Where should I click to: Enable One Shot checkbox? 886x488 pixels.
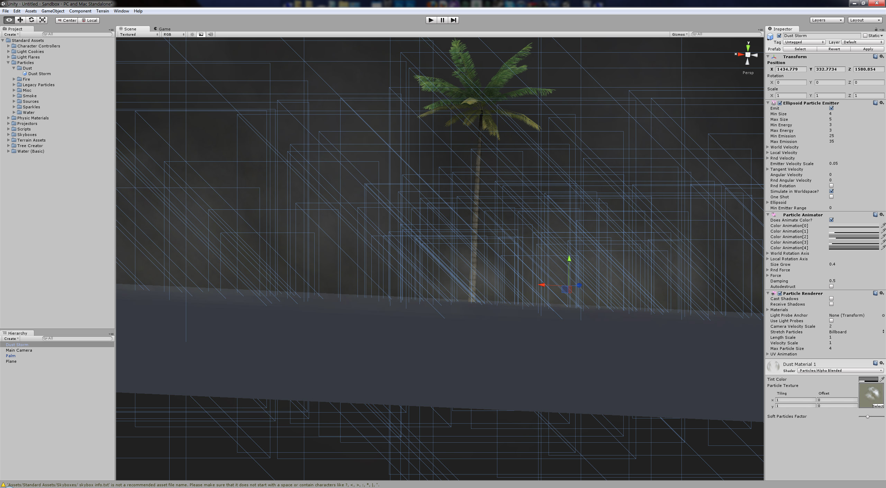click(831, 197)
